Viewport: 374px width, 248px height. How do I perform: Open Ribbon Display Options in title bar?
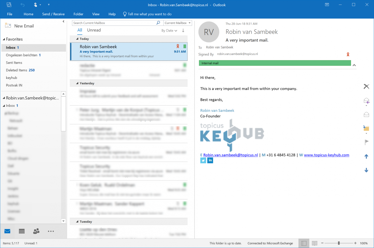(327, 5)
